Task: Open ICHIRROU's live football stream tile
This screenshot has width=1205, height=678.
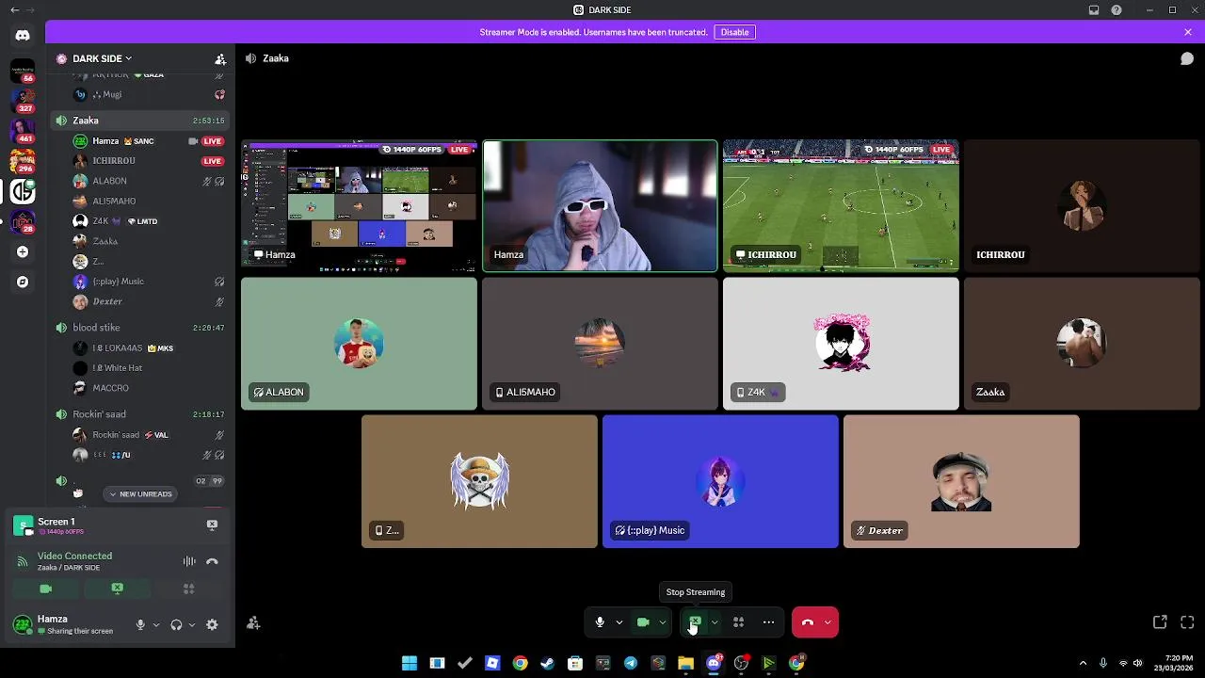Action: pyautogui.click(x=841, y=206)
